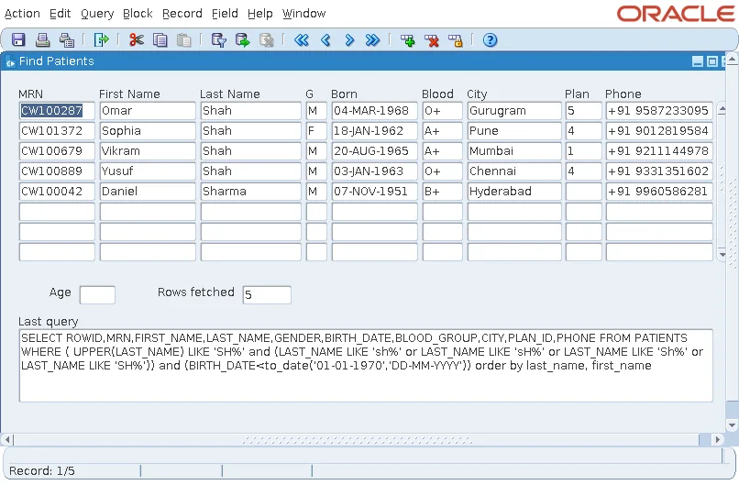Screen dimensions: 739x485
Task: Click the Lock Record icon
Action: tap(456, 40)
